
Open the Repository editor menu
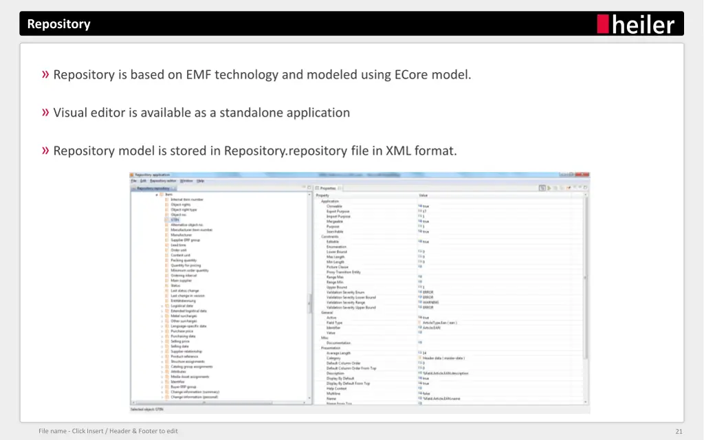pos(163,181)
